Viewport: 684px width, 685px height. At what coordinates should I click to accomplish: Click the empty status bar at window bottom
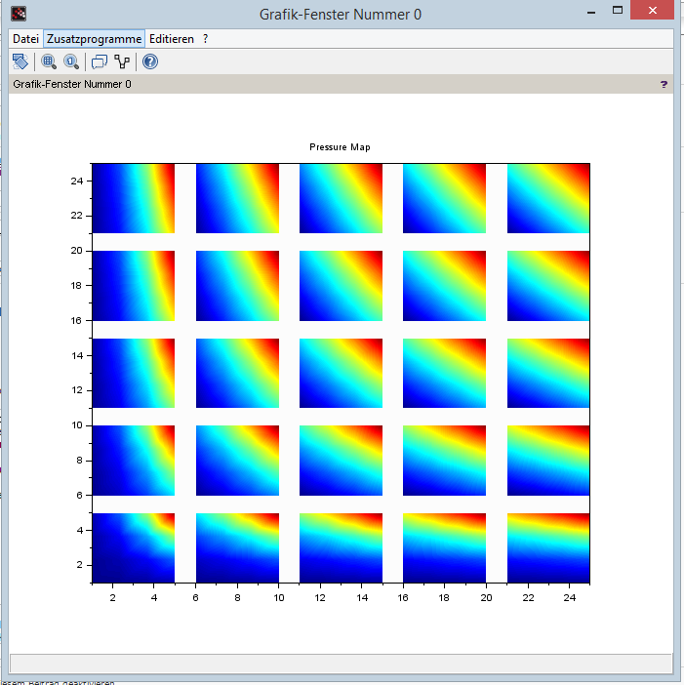tap(341, 664)
